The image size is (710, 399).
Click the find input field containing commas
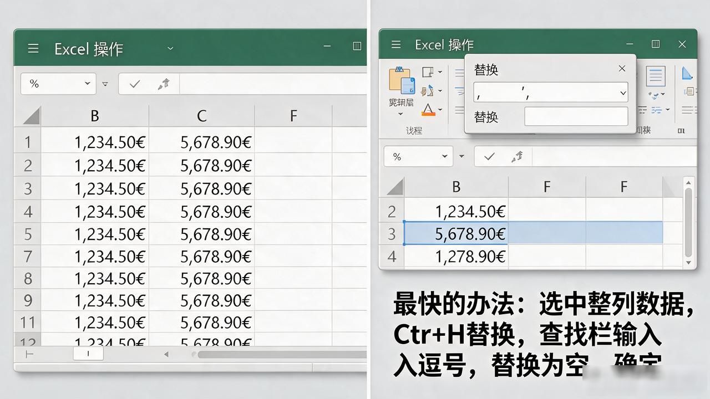tap(550, 92)
